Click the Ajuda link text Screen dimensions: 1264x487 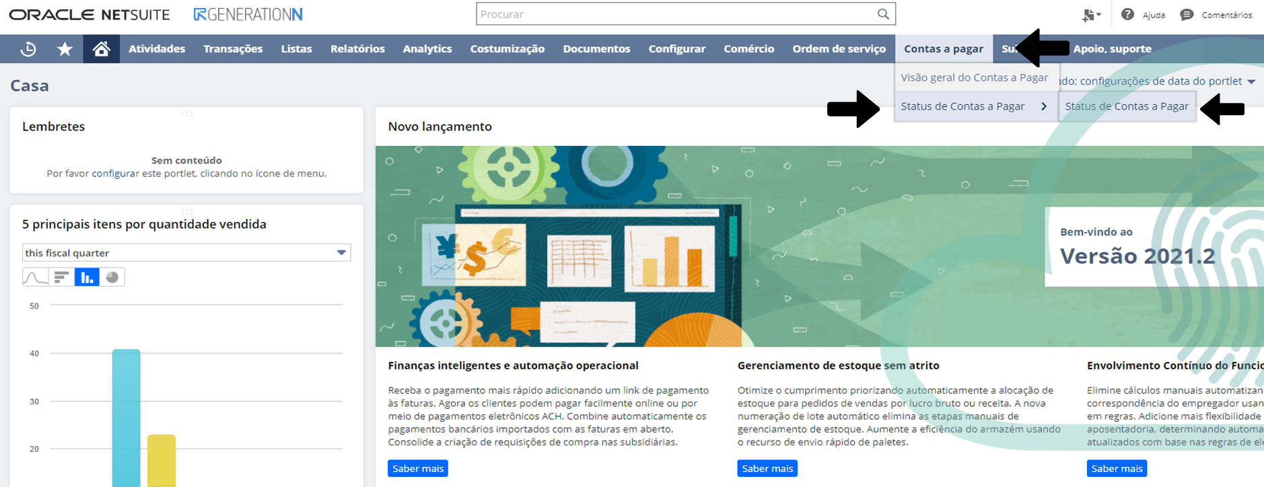[x=1154, y=15]
